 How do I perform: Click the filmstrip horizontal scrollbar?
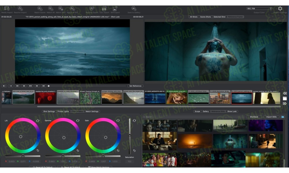tap(159, 106)
